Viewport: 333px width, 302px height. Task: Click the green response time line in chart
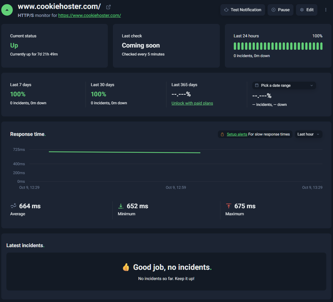click(124, 152)
